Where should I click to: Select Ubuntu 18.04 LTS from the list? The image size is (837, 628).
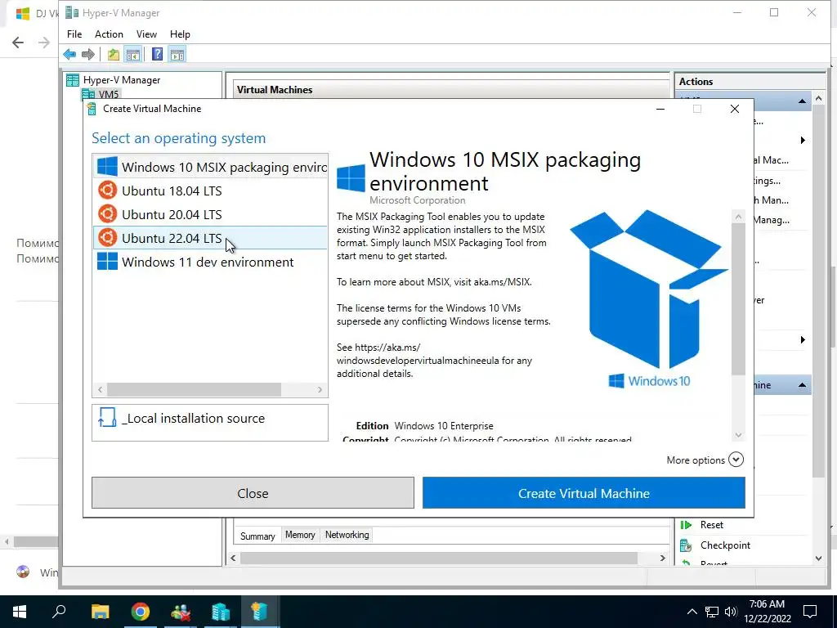(x=210, y=191)
